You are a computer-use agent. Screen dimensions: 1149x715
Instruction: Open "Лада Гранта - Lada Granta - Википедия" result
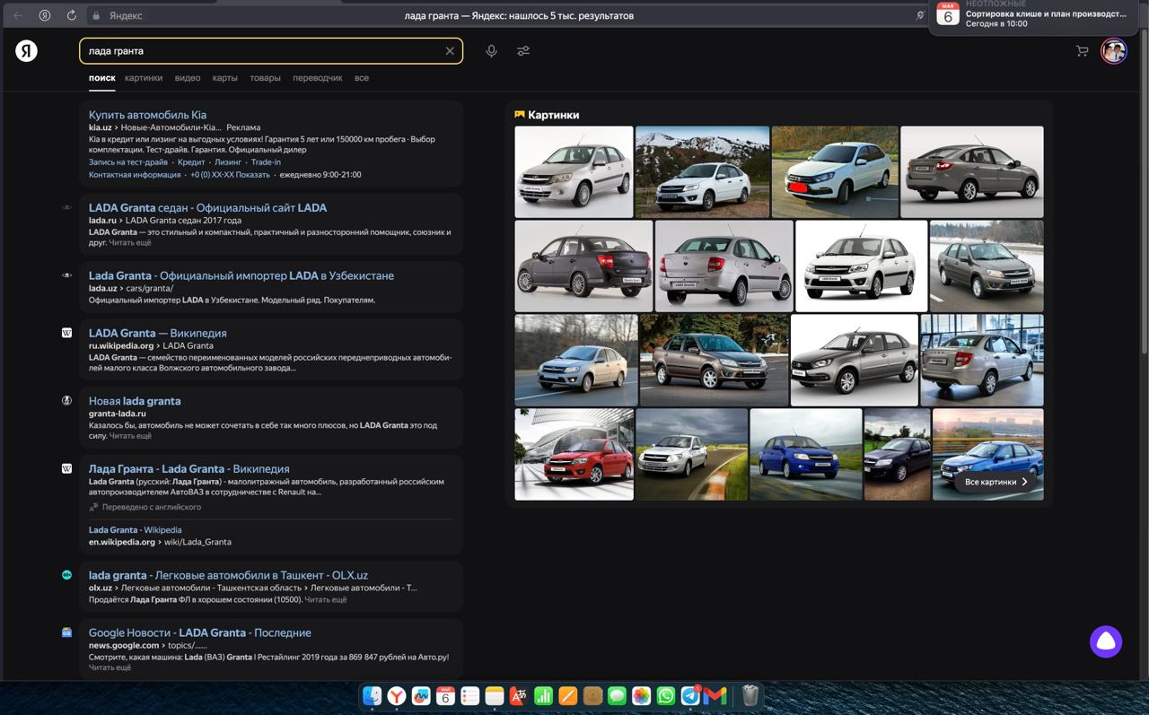(189, 468)
